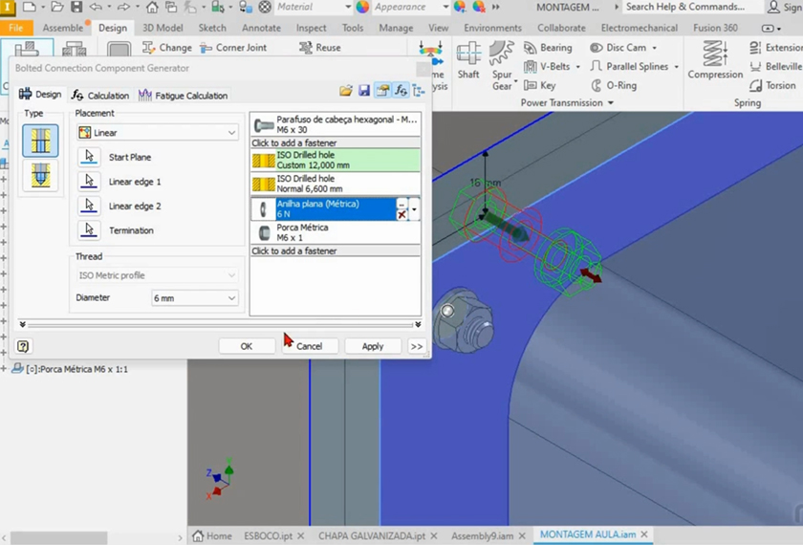This screenshot has width=803, height=545.
Task: Switch to the Fatigue Calculation tab
Action: click(184, 96)
